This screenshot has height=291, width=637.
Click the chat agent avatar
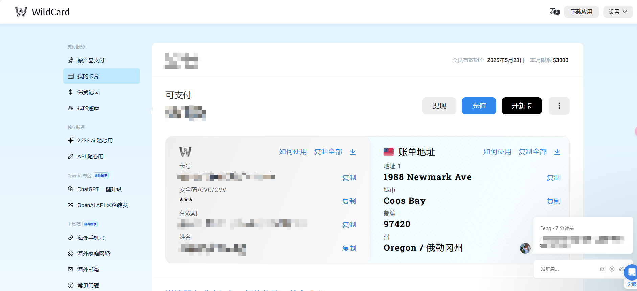525,248
